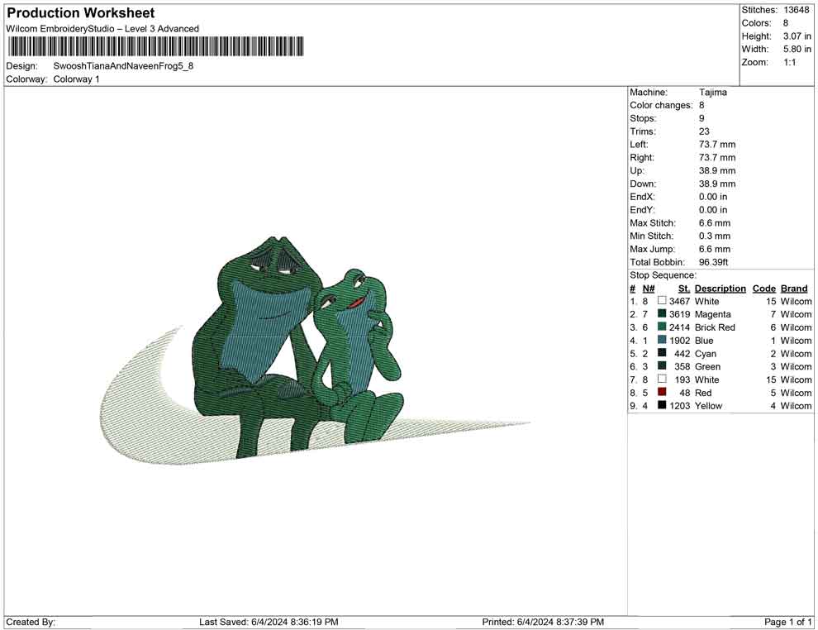Click stitch count '442' in the Cyan row
818x630 pixels.
coord(682,353)
